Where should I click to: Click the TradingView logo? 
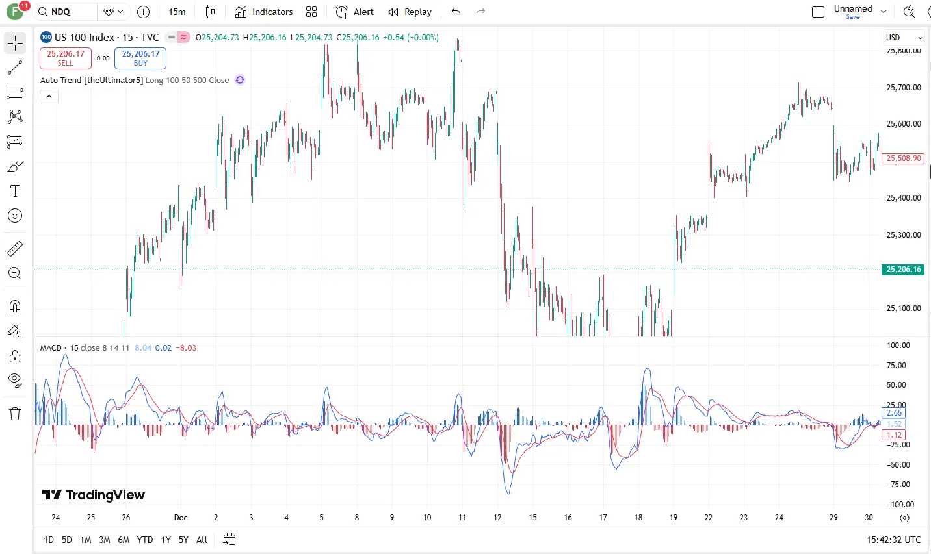click(x=94, y=495)
